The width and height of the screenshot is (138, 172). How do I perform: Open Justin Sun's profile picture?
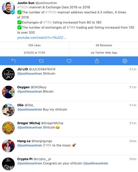8,8
